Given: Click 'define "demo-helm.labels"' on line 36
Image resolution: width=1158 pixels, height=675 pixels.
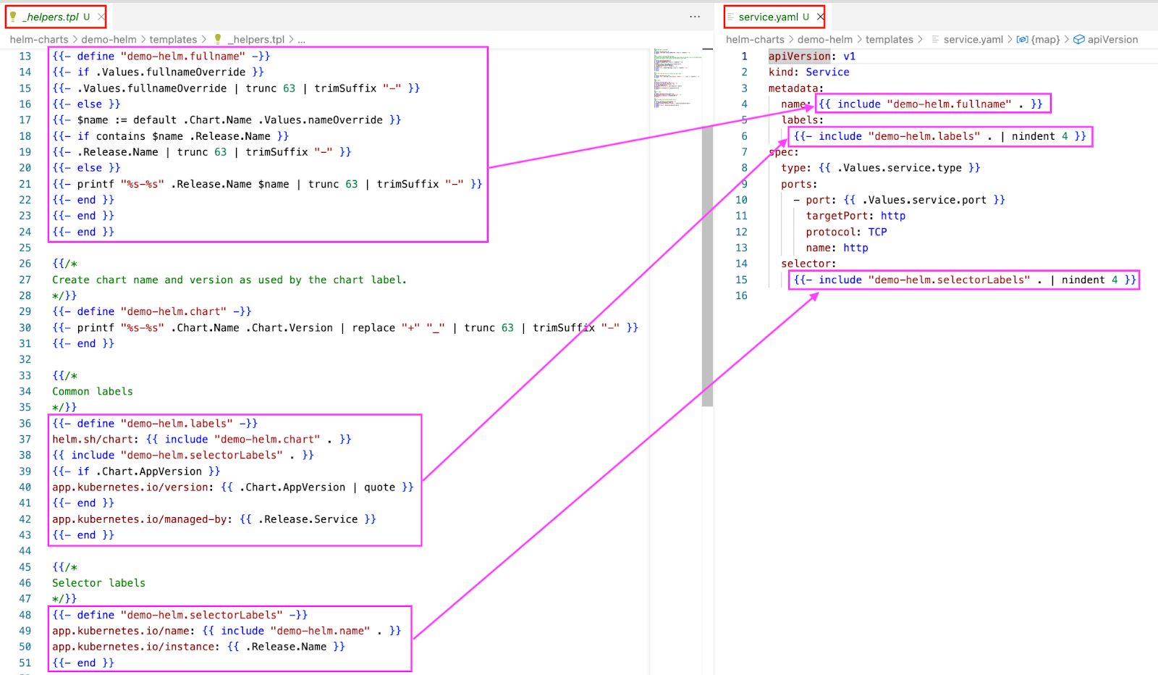Looking at the screenshot, I should pos(155,424).
